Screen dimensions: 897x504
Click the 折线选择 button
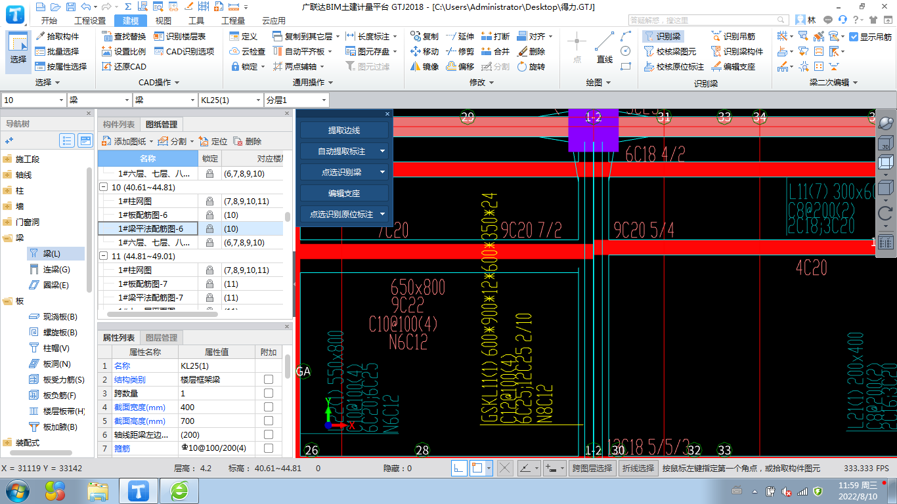(638, 468)
